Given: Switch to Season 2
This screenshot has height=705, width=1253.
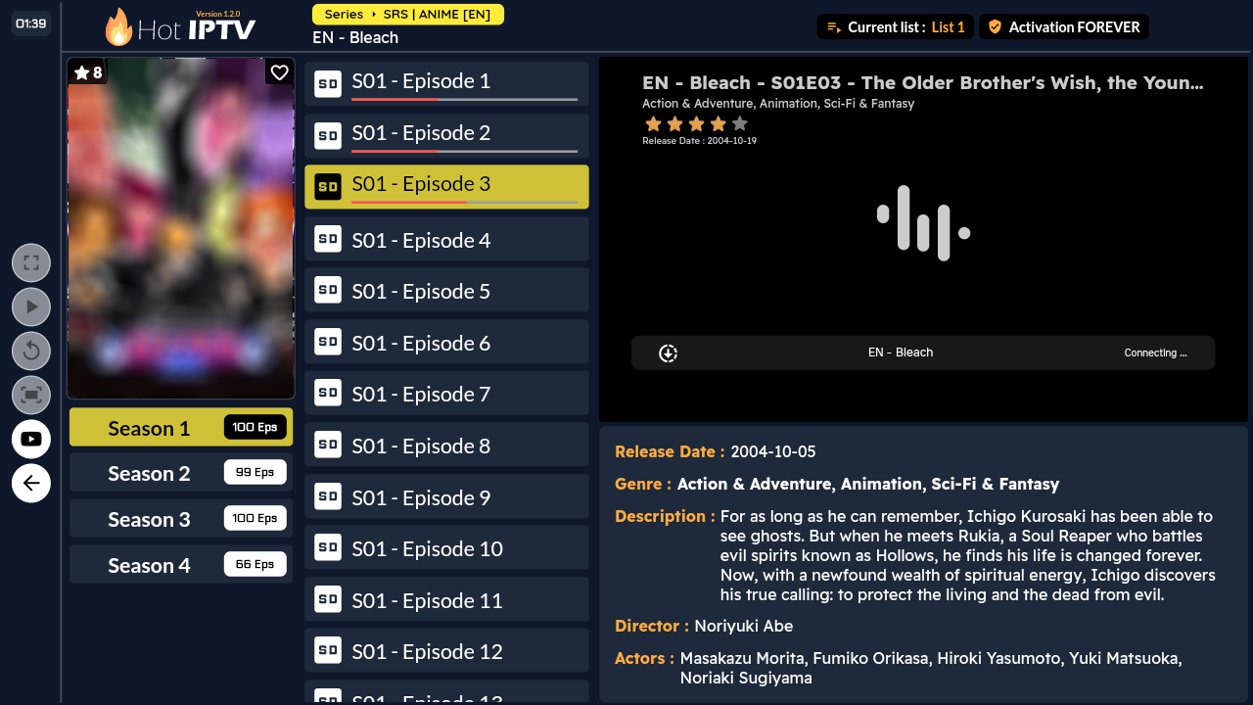Looking at the screenshot, I should 181,473.
